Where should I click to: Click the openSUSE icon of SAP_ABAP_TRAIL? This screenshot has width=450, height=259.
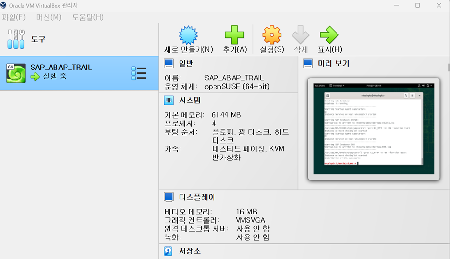16,73
